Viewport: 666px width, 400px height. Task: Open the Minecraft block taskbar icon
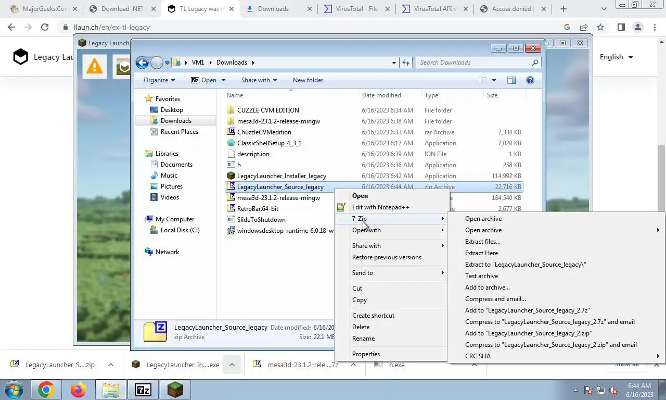tap(175, 390)
